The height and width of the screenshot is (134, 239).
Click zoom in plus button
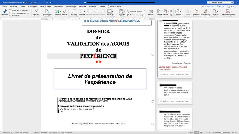(x=229, y=133)
